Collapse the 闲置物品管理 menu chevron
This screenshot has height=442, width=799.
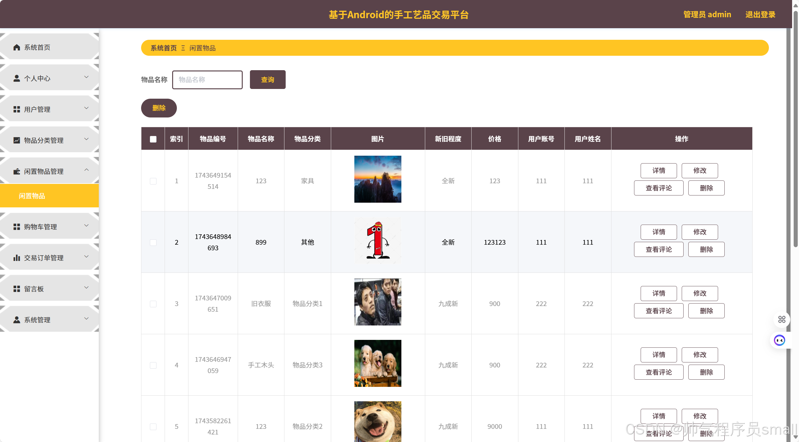pos(87,170)
